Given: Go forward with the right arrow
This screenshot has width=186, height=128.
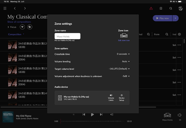Looking at the screenshot, I should 25,8.
